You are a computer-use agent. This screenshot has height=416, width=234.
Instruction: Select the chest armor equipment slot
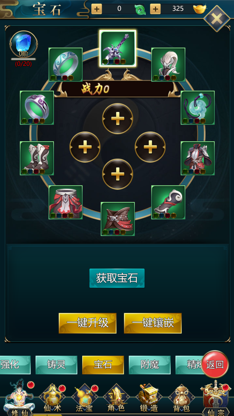pyautogui.click(x=198, y=158)
